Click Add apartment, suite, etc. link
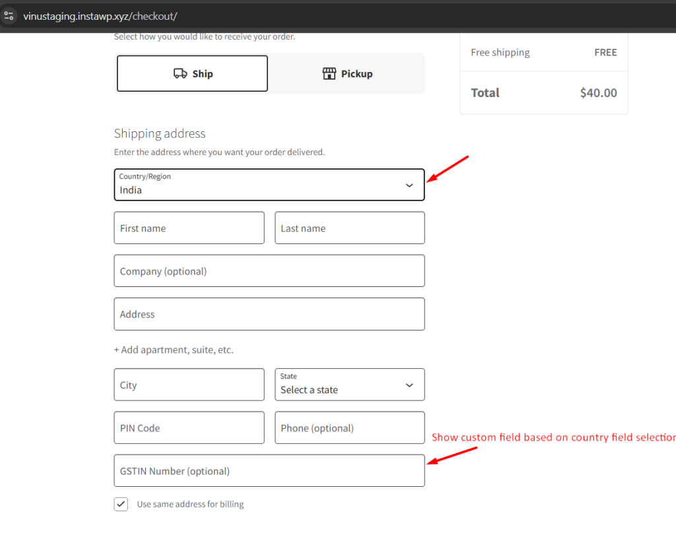The width and height of the screenshot is (676, 535). click(174, 350)
